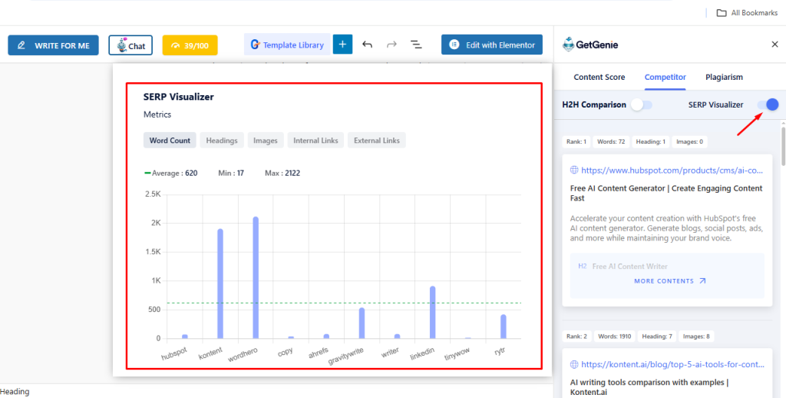Click the Words: 1910 badge

615,337
